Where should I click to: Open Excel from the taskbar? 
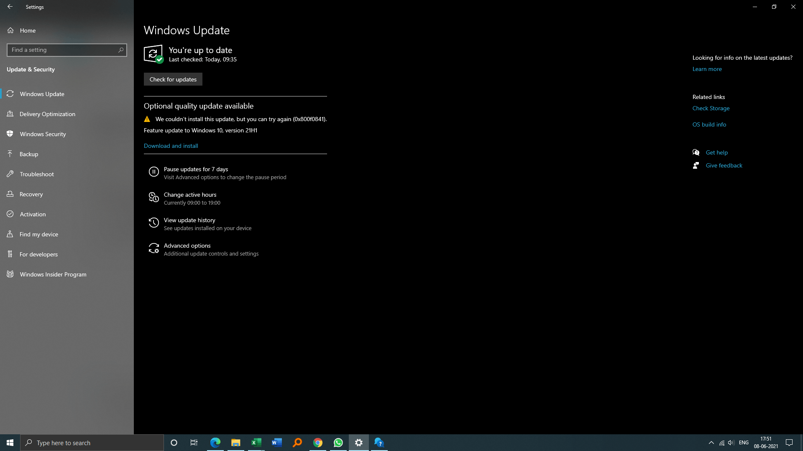pos(256,443)
